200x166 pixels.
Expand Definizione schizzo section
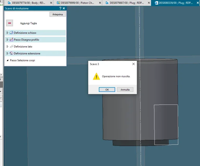click(8, 33)
